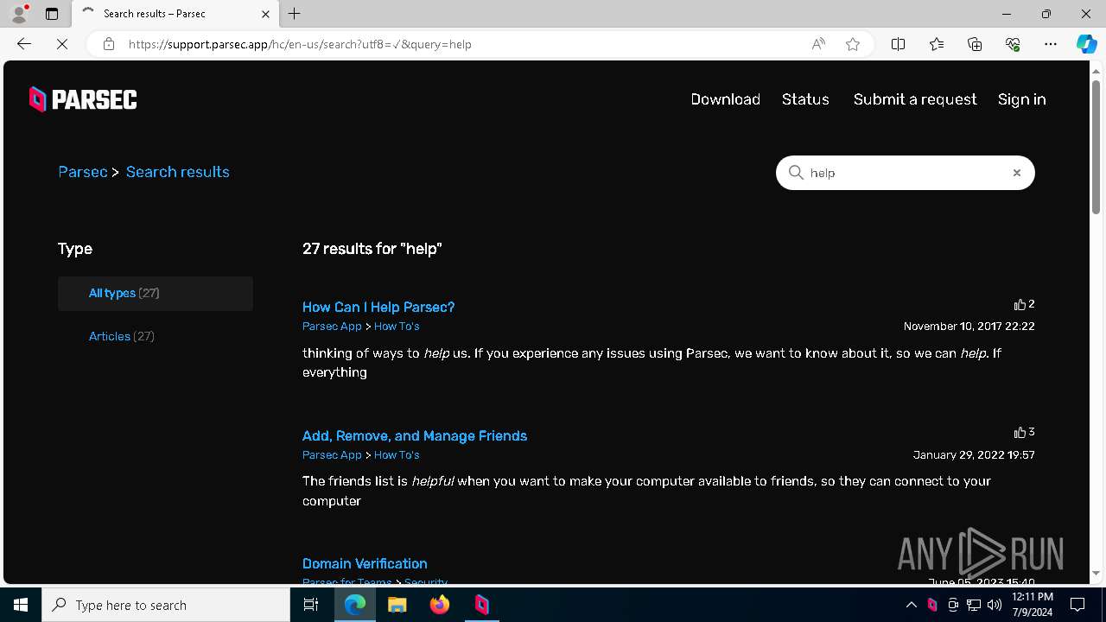Click date January 29, 2022 19:57

974,455
